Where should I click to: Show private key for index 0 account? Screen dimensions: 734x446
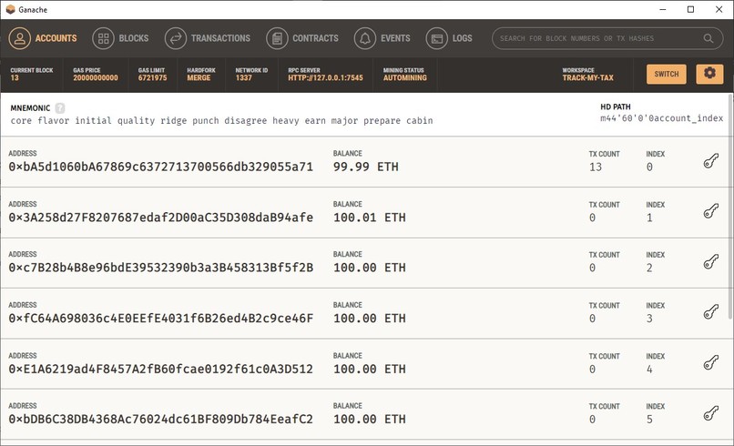click(x=711, y=161)
